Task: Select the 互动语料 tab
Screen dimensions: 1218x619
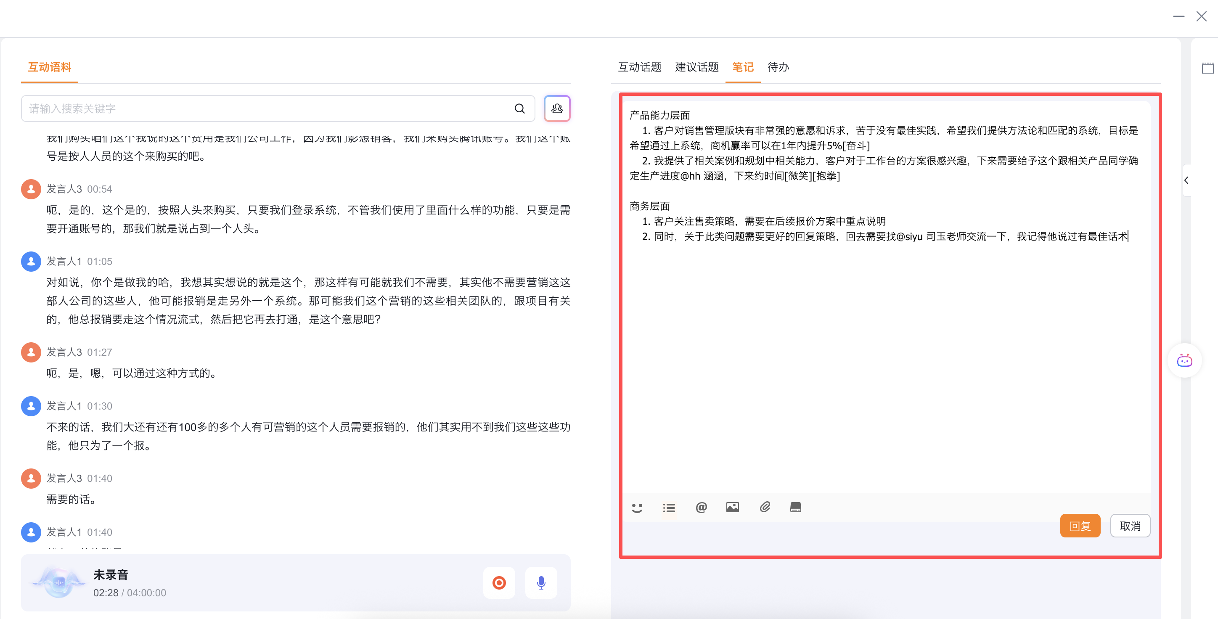Action: tap(50, 67)
